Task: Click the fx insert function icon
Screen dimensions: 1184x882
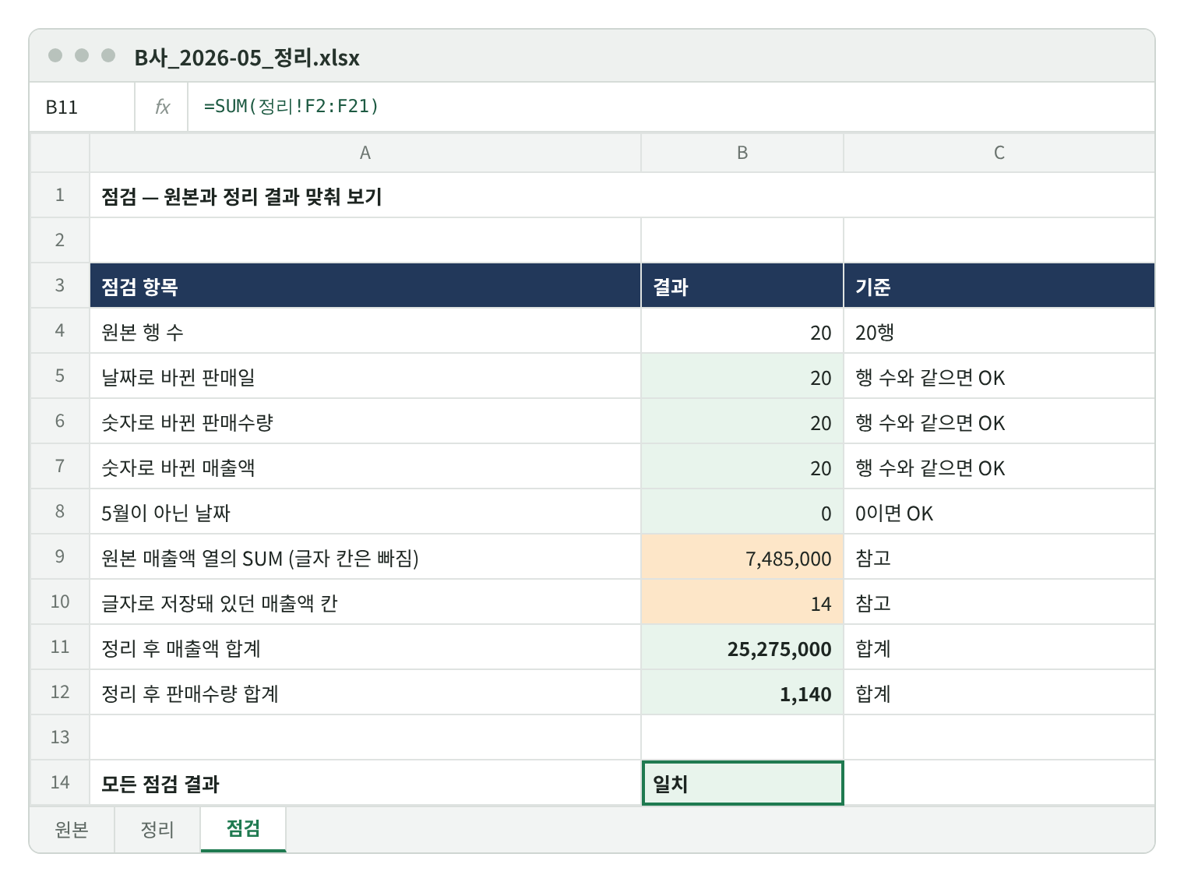Action: click(162, 107)
